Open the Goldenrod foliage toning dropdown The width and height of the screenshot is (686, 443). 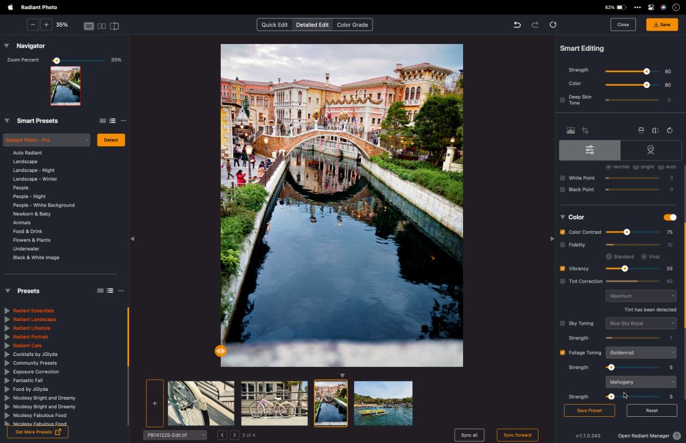[x=641, y=352]
